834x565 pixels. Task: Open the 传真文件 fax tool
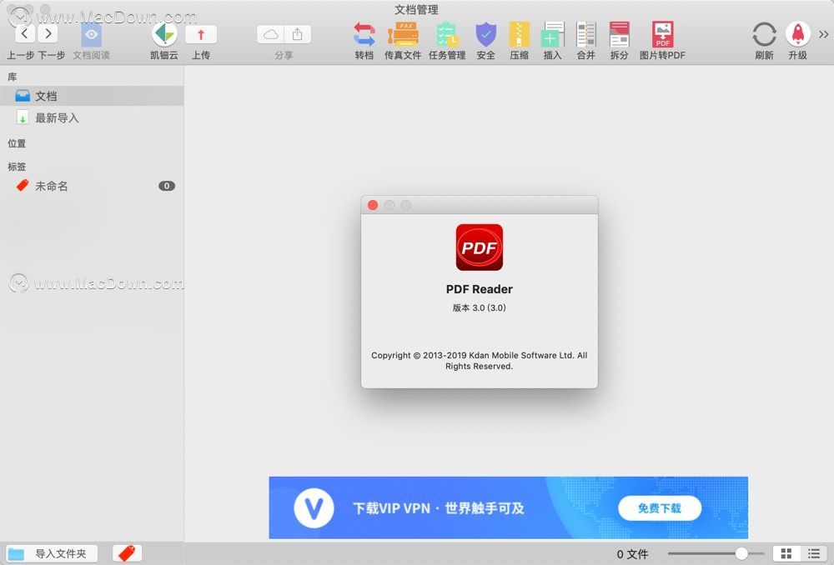point(403,34)
